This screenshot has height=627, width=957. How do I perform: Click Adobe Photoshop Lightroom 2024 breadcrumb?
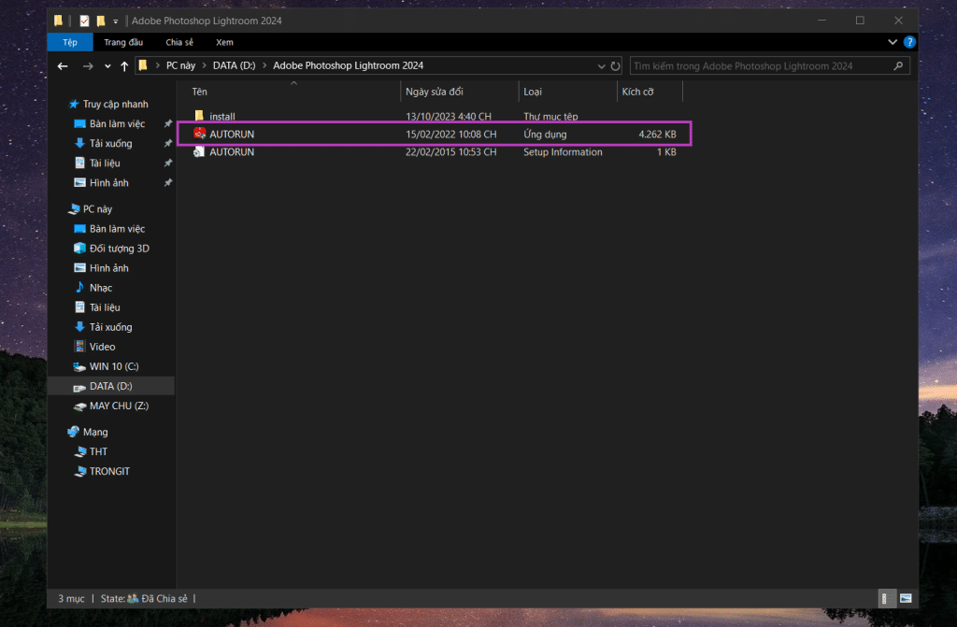click(x=348, y=65)
